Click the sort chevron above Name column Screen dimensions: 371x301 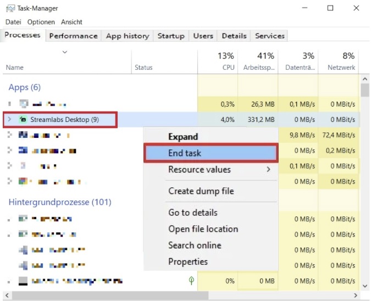[65, 53]
